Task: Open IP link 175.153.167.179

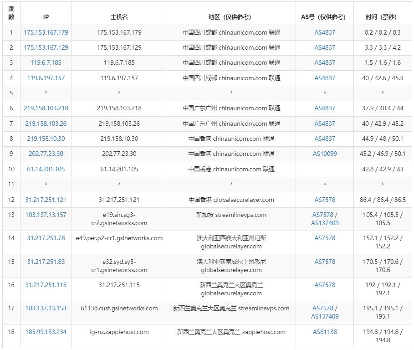Action: pyautogui.click(x=46, y=32)
